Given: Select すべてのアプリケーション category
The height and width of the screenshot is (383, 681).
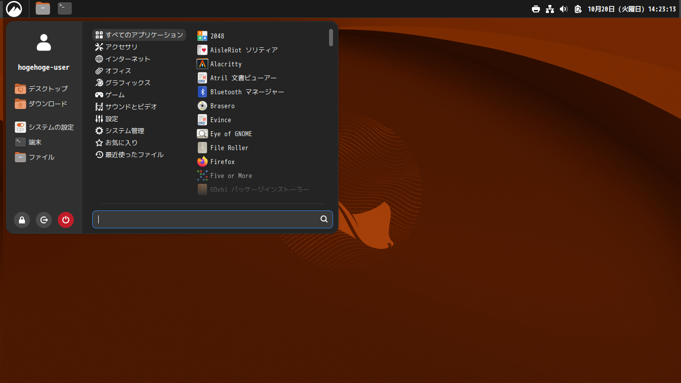Looking at the screenshot, I should (x=139, y=35).
